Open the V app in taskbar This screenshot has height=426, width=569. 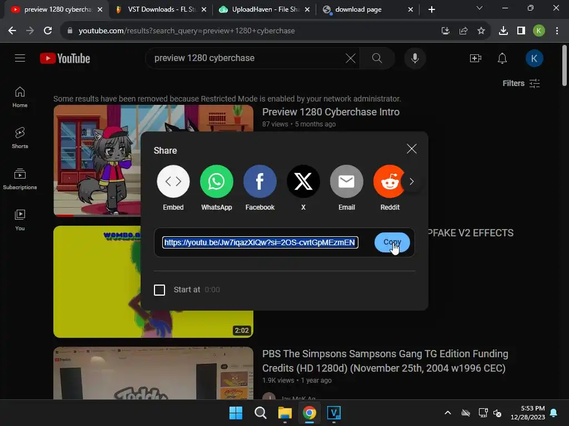pos(334,413)
